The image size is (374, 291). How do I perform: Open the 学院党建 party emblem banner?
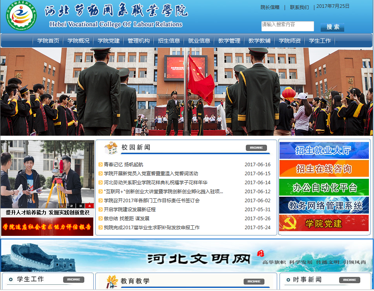[x=324, y=223]
